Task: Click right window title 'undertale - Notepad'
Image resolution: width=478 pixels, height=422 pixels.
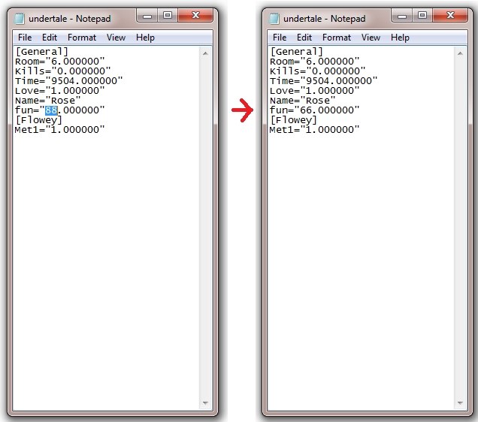Action: [325, 19]
